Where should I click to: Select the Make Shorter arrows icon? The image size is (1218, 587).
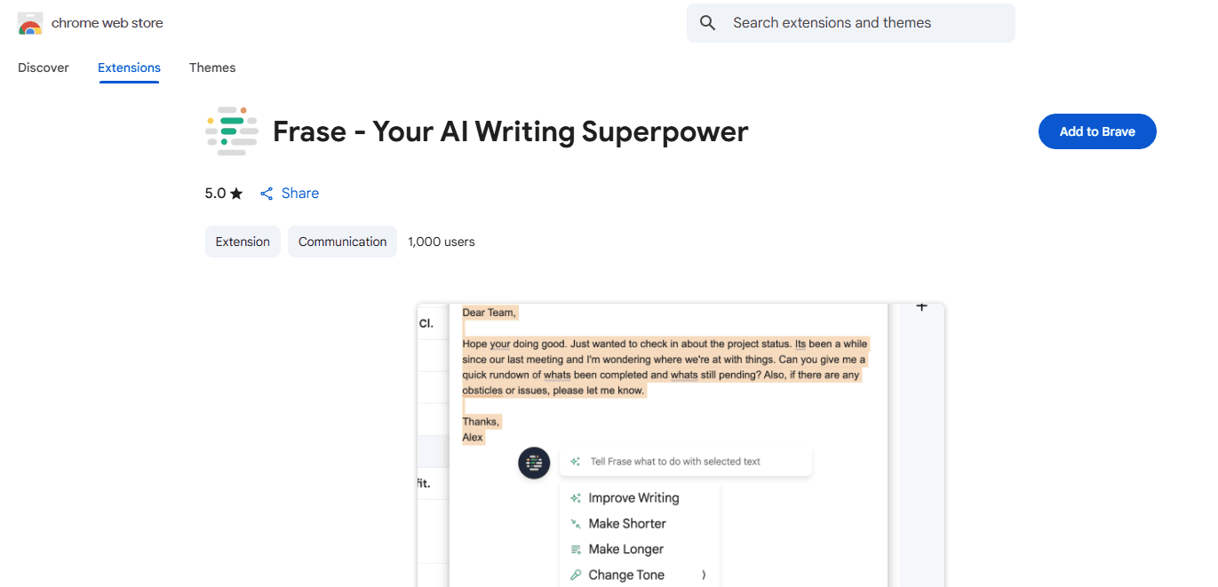pyautogui.click(x=576, y=524)
